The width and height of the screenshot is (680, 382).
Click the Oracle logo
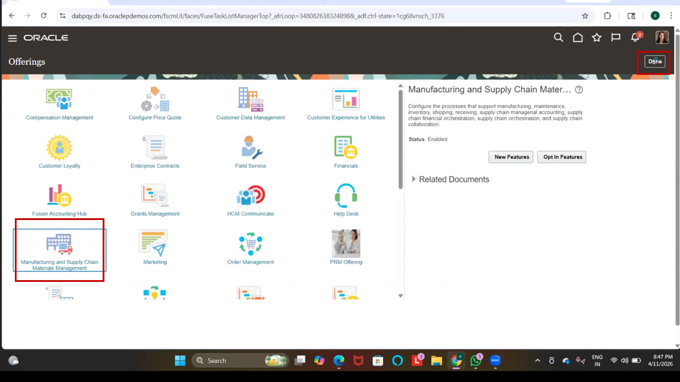(46, 38)
